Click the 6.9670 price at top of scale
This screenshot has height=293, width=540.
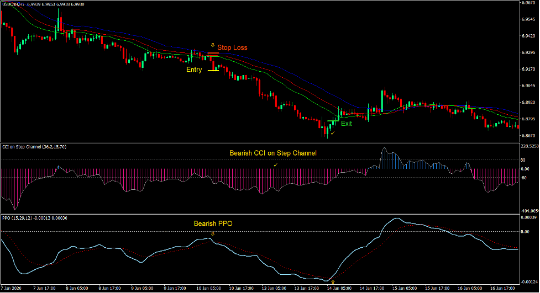tap(529, 3)
